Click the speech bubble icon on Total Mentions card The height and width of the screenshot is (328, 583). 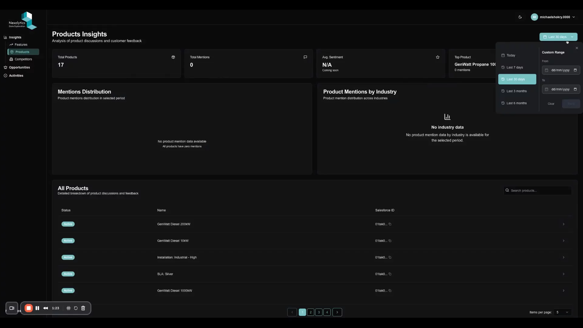point(305,57)
